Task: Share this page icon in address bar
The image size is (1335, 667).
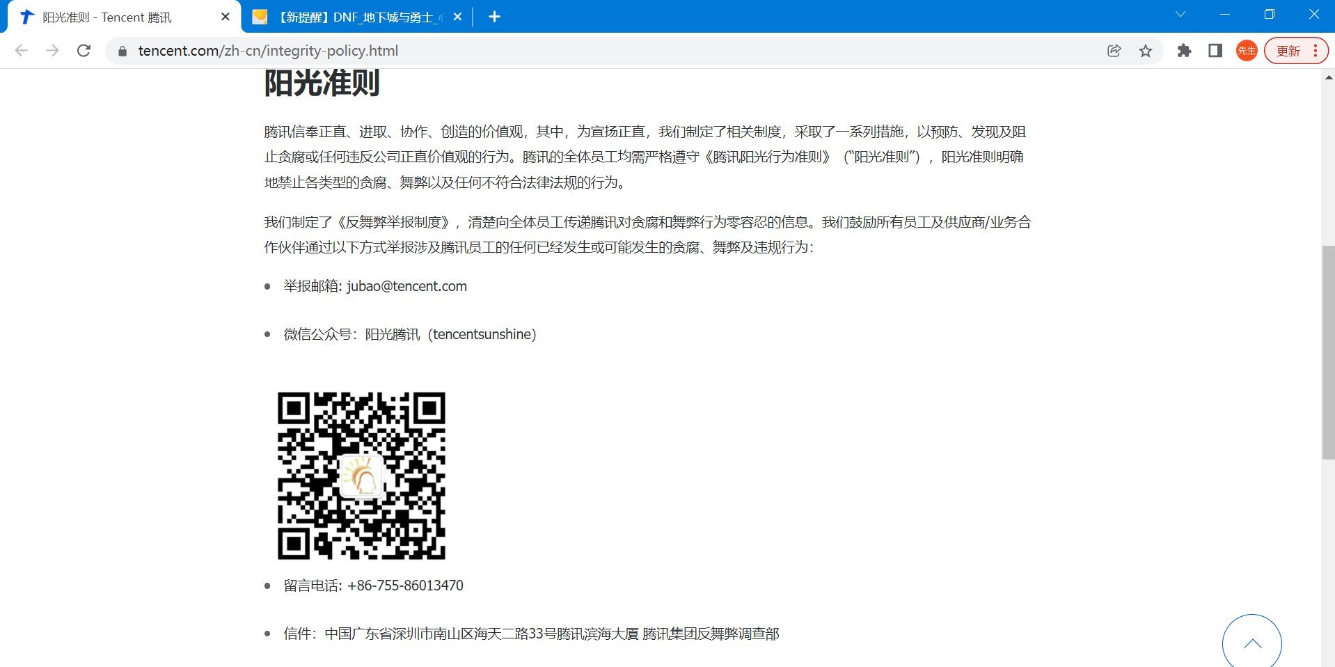Action: [x=1114, y=51]
